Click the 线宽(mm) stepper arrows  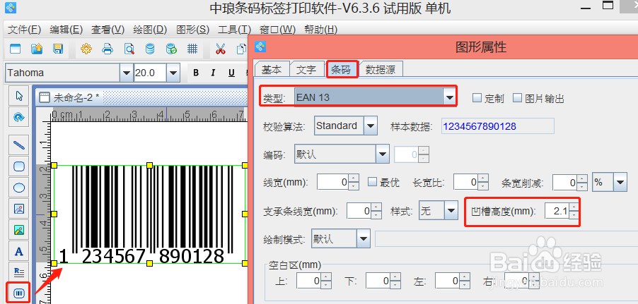(x=354, y=182)
